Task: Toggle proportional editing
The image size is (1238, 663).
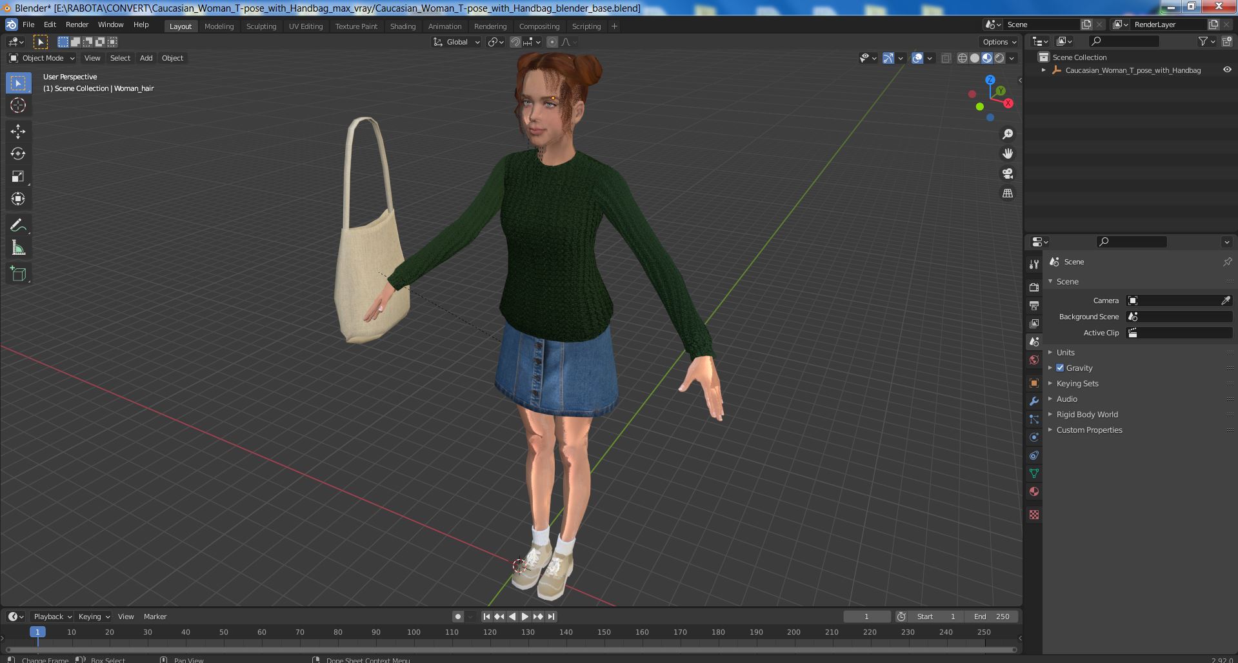Action: (552, 42)
